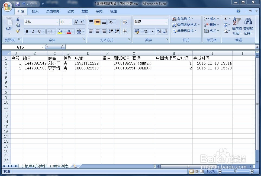This screenshot has height=176, width=261.
Task: Switch to 插入 ribbon tab
Action: click(x=35, y=11)
